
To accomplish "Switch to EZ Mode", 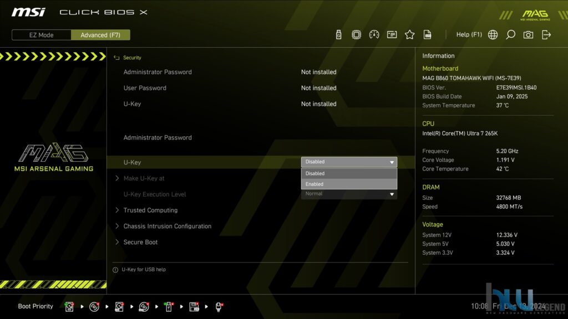I will [x=41, y=35].
